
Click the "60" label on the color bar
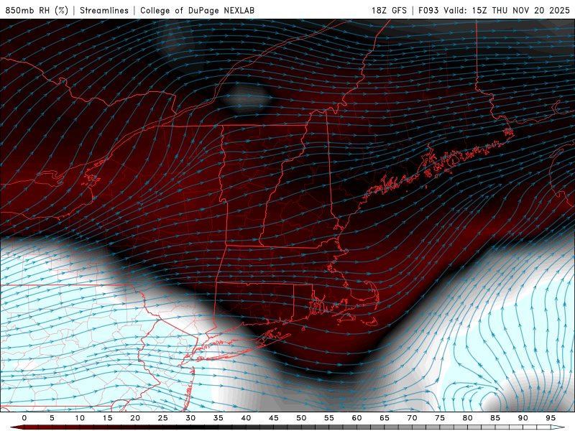[356, 418]
